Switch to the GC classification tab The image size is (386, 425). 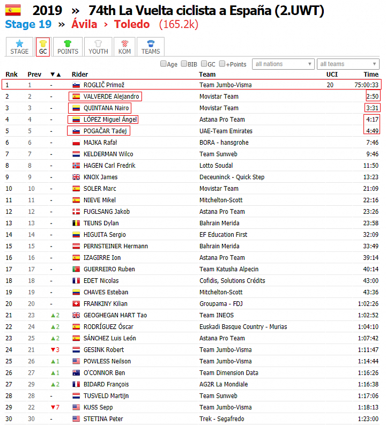click(43, 47)
